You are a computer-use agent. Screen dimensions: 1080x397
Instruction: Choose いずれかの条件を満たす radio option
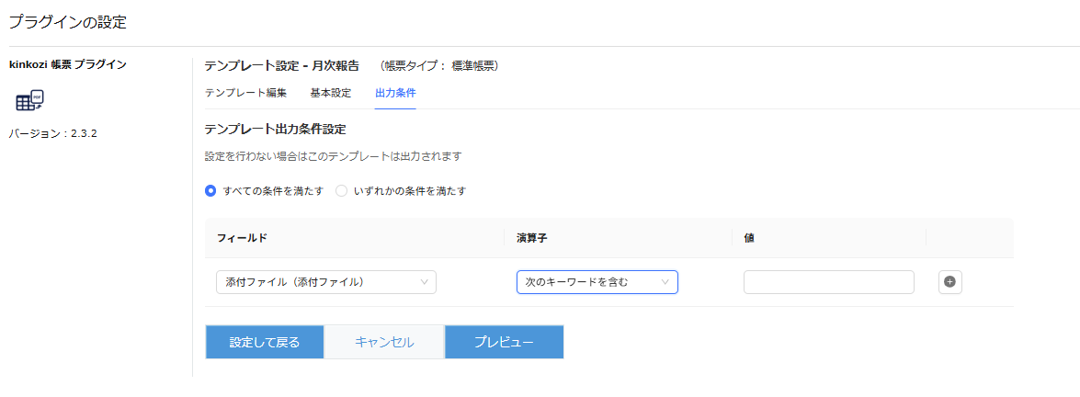(x=341, y=191)
